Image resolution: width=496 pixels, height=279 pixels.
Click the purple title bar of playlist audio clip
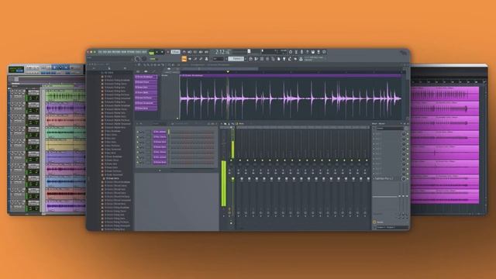[x=291, y=76]
